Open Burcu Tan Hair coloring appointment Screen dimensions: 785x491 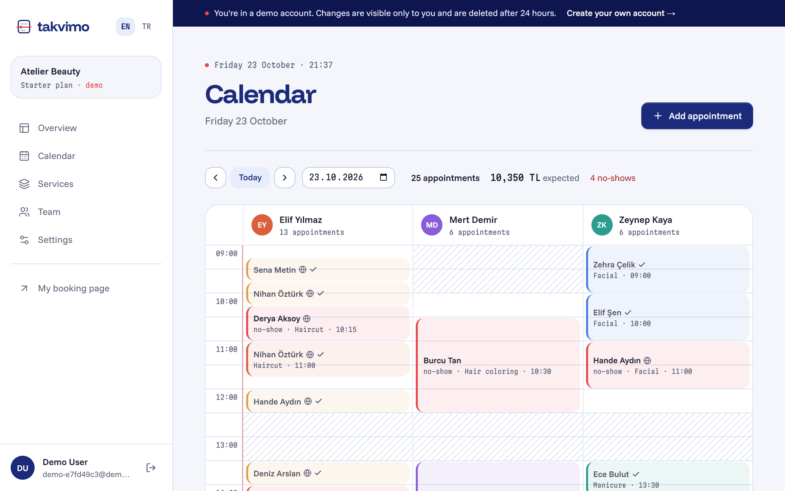coord(498,366)
